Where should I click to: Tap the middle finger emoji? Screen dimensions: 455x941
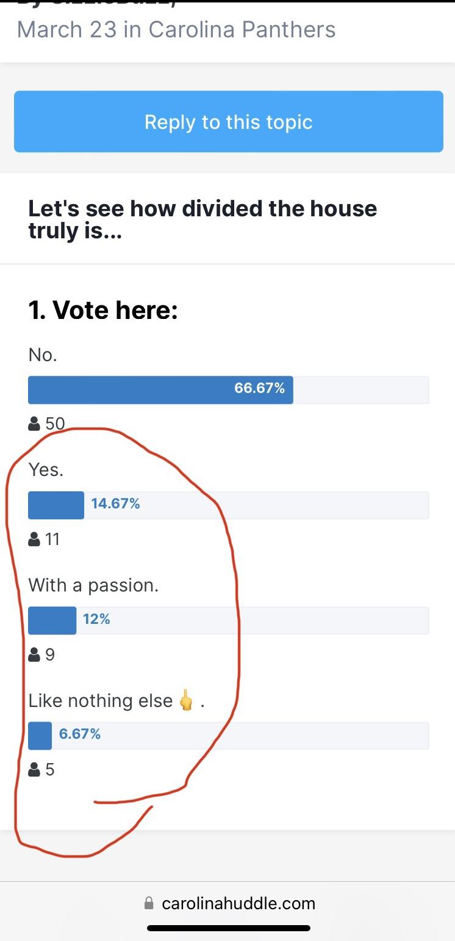(186, 700)
